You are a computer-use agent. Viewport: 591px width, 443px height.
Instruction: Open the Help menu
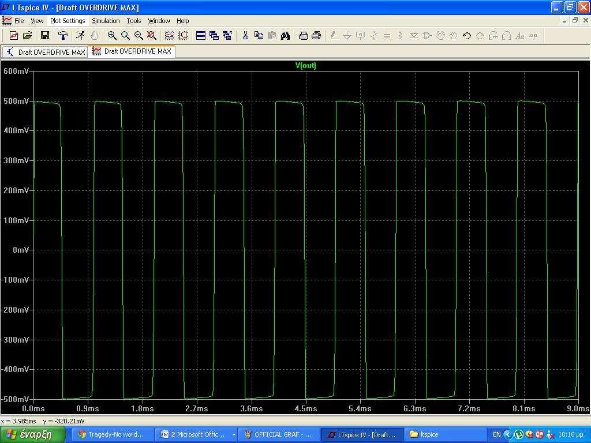183,21
